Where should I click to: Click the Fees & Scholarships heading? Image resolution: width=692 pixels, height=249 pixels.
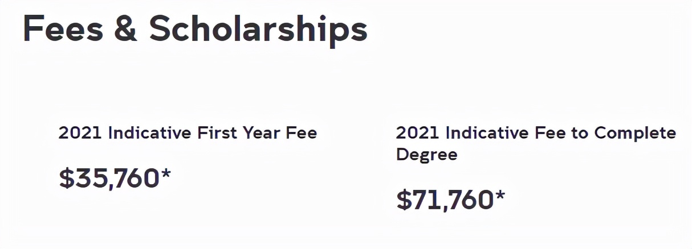tap(195, 30)
